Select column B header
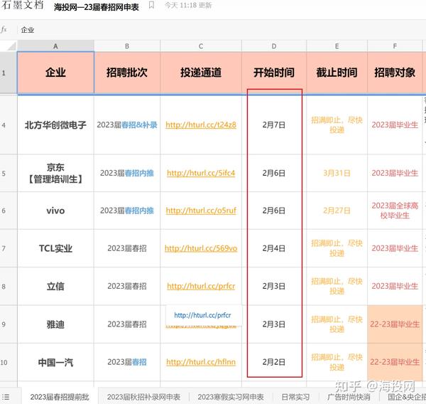 coord(127,46)
